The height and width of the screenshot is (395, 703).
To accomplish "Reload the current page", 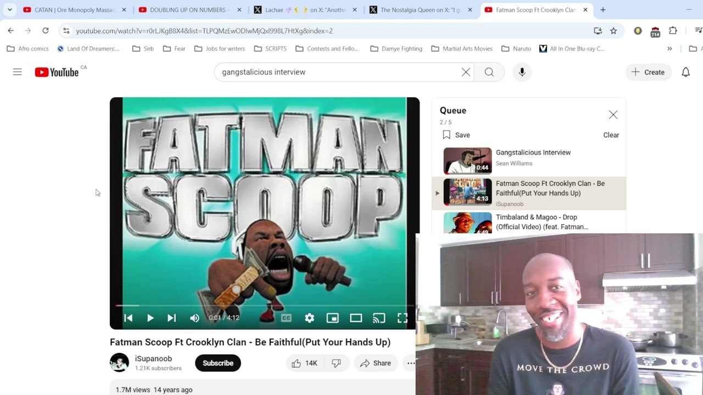I will [46, 31].
